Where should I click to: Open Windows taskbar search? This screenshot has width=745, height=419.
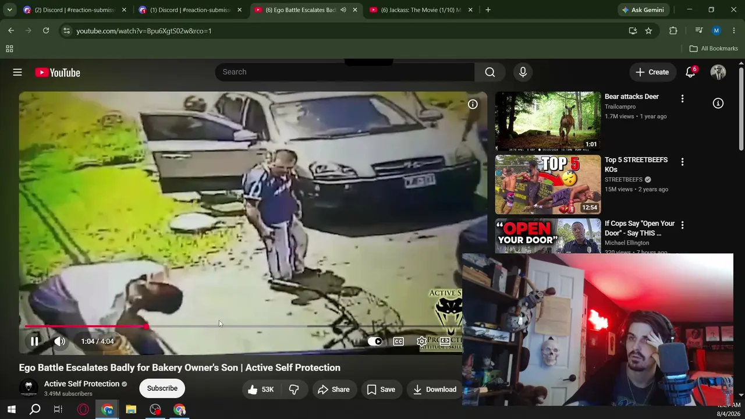coord(35,410)
